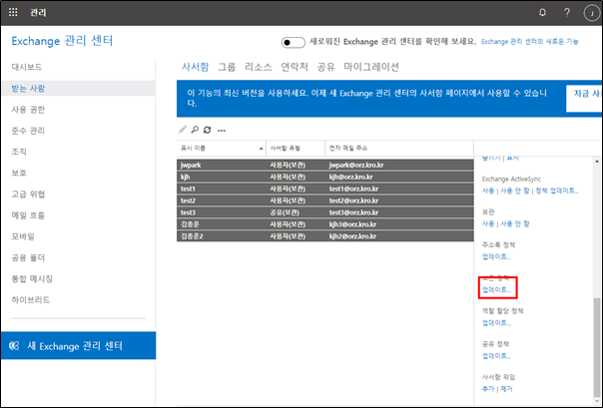
Task: Open 고급 위협 in the sidebar
Action: (x=28, y=194)
